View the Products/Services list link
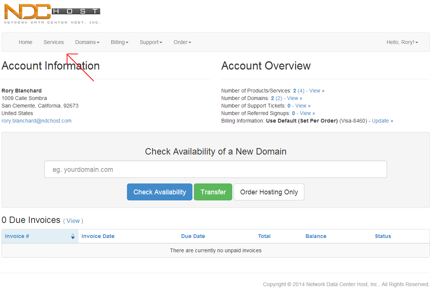 coord(316,91)
